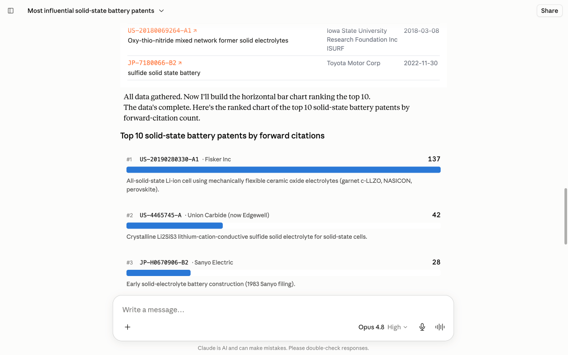Select the conversation title text
This screenshot has width=568, height=355.
click(91, 11)
